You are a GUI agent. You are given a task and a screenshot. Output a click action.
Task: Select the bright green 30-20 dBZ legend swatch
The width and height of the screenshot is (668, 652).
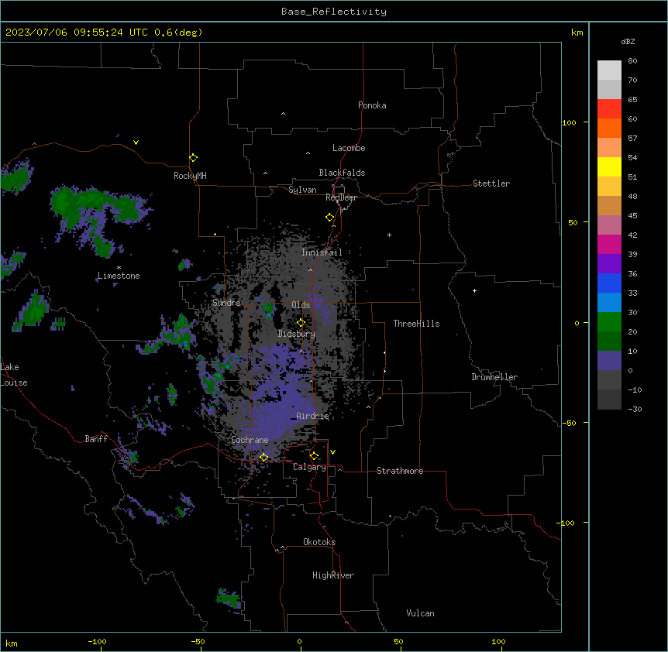[609, 322]
